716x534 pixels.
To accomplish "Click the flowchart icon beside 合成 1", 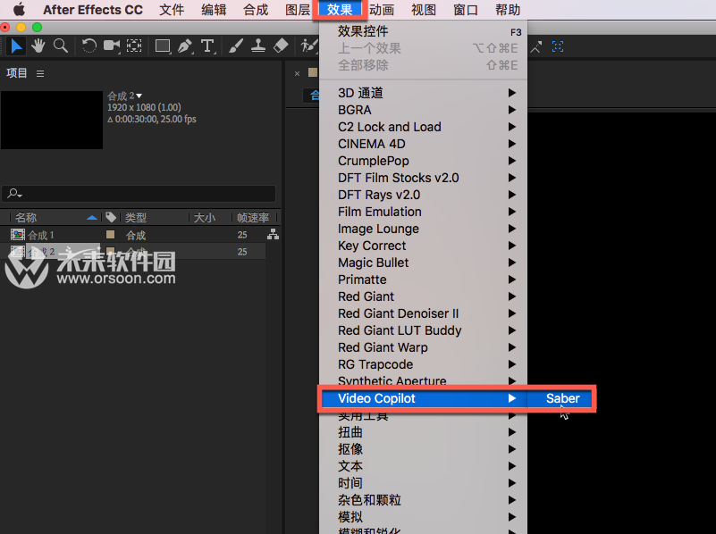I will (x=273, y=234).
